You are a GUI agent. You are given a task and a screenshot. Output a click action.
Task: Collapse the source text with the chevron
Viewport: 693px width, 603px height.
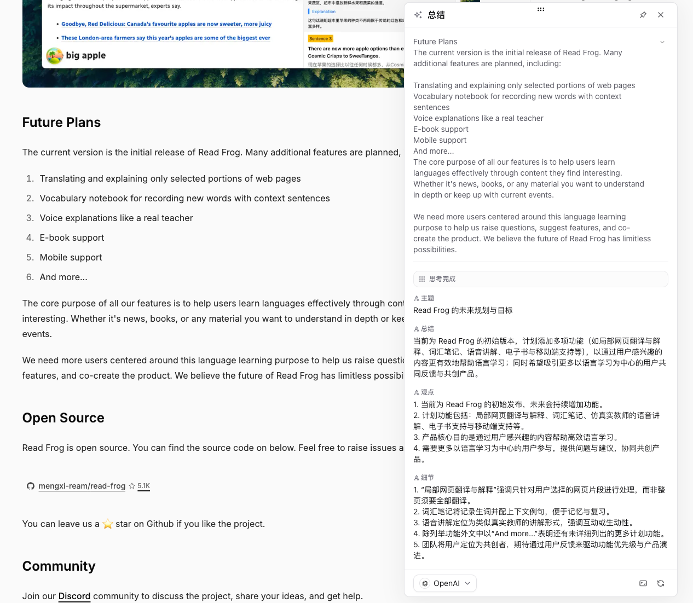point(662,42)
